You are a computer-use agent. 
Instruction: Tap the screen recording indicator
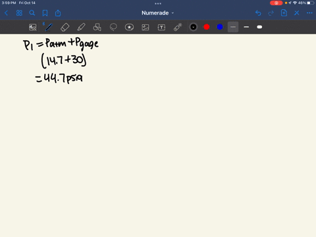[x=276, y=3]
